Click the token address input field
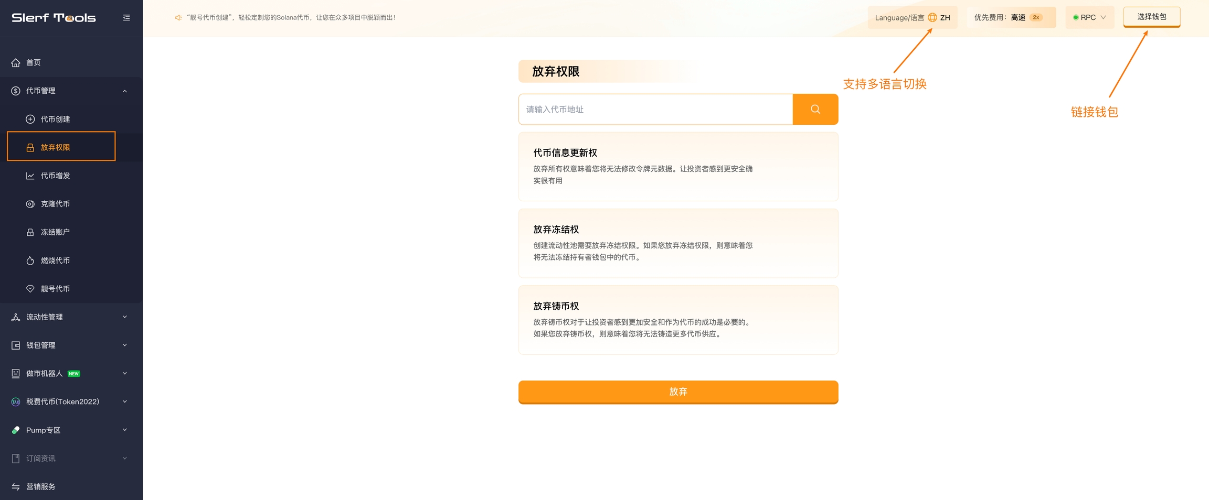Viewport: 1209px width, 500px height. [x=655, y=109]
